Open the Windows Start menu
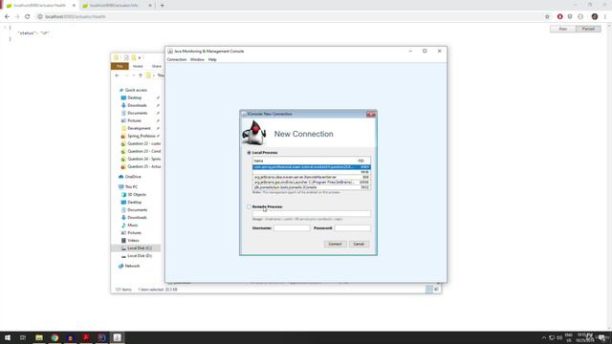612x344 pixels. click(x=8, y=337)
